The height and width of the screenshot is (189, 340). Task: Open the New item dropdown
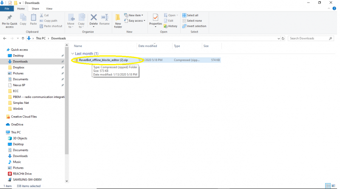click(133, 15)
